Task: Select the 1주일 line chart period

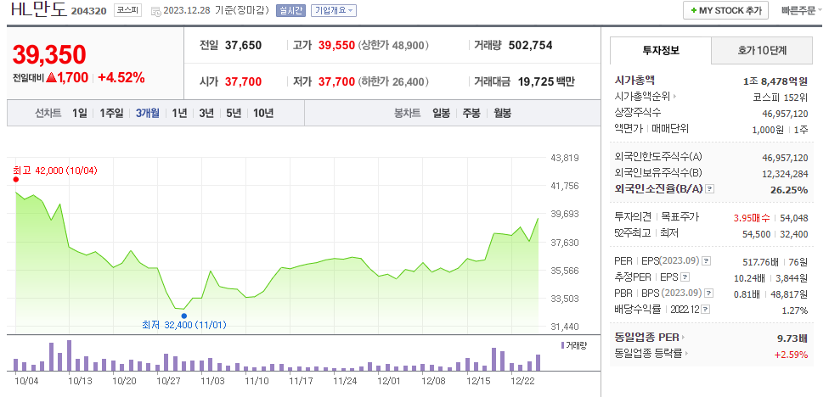Action: (x=111, y=113)
